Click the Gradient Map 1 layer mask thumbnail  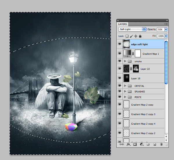137,53
